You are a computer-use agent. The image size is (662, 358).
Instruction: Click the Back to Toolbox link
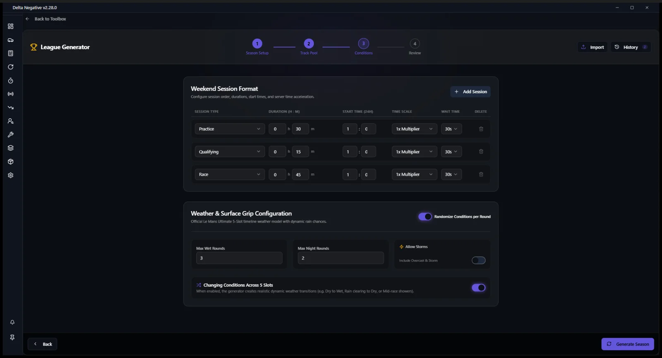46,19
